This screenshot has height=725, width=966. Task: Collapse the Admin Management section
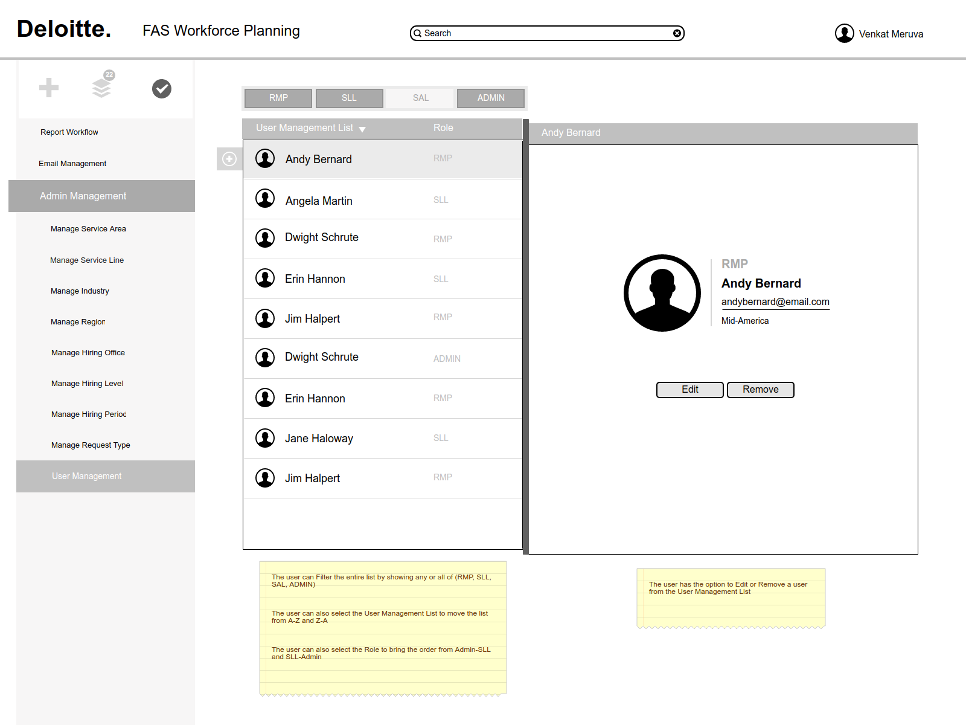(101, 196)
